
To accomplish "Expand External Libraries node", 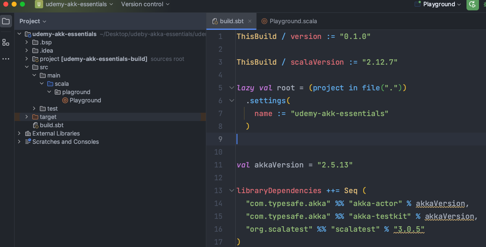I will click(20, 133).
